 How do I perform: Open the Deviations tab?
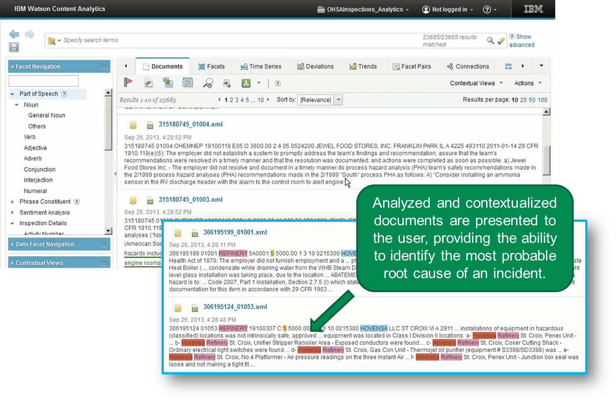click(315, 66)
